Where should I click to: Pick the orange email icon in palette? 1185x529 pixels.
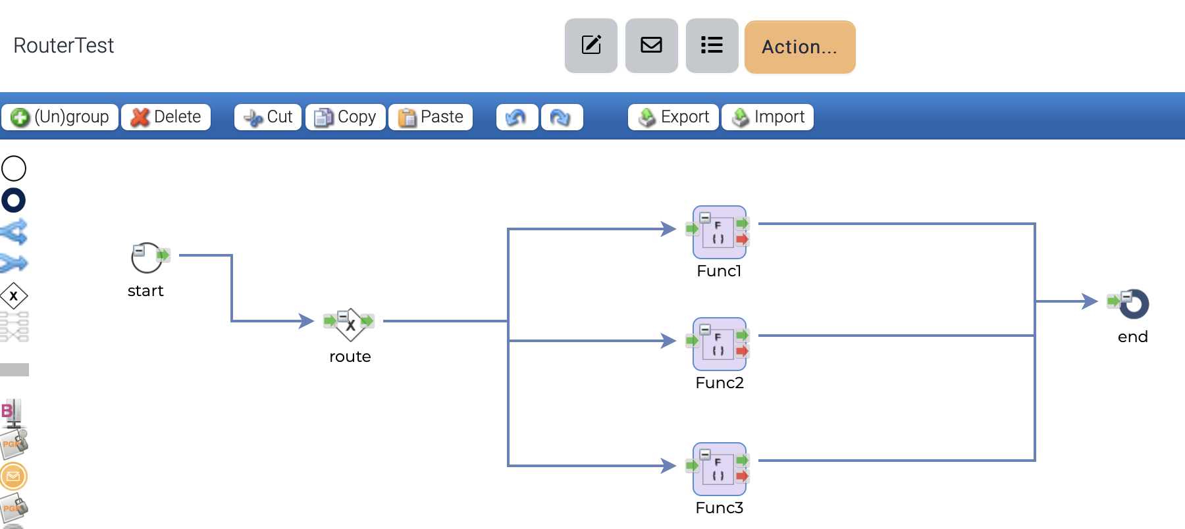coord(14,476)
